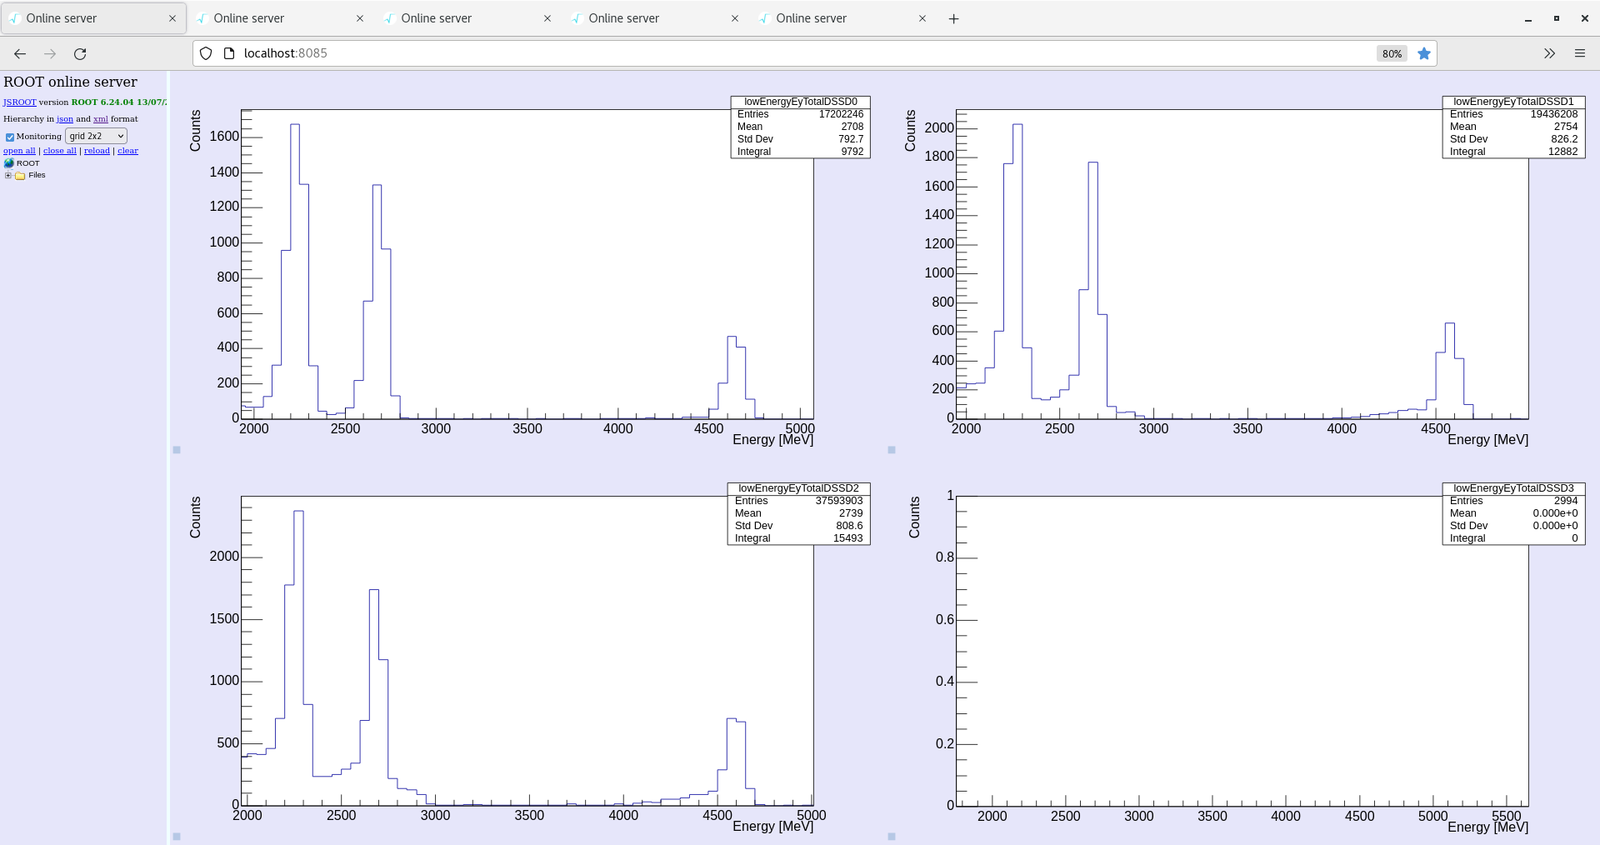Image resolution: width=1600 pixels, height=845 pixels.
Task: Click the browser back arrow
Action: (x=19, y=53)
